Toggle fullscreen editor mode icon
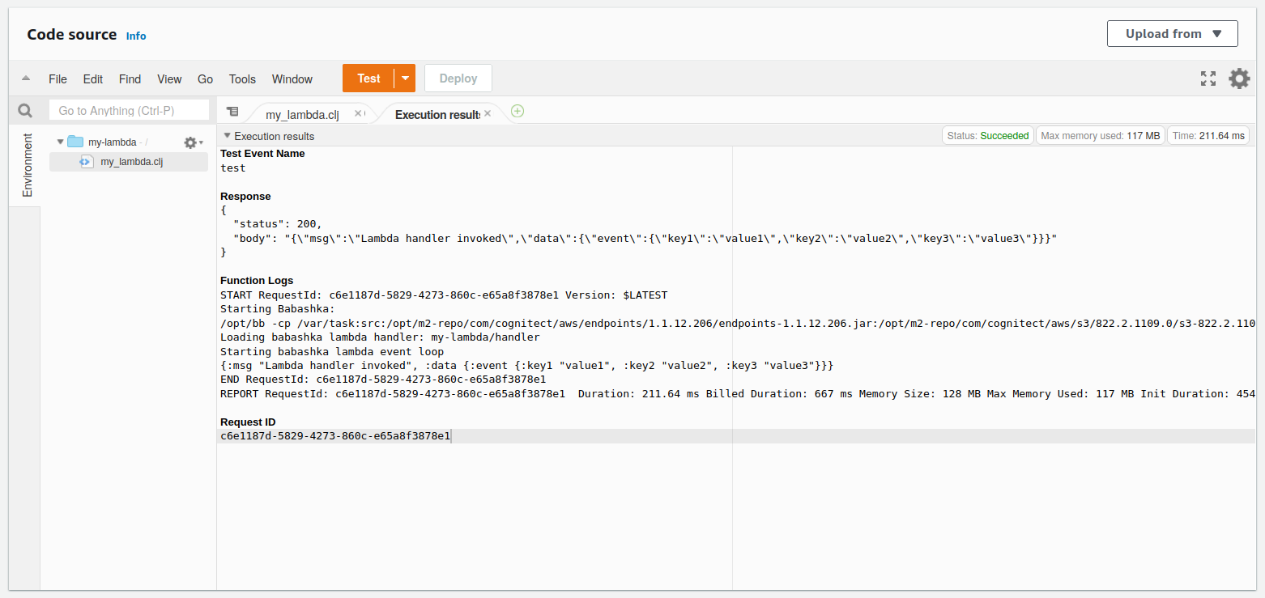This screenshot has height=598, width=1265. tap(1208, 78)
